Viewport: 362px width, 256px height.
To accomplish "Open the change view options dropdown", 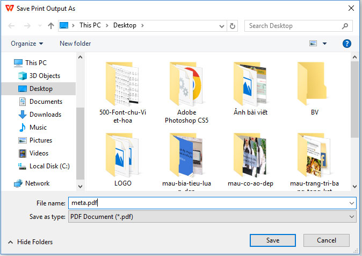I will pos(325,44).
